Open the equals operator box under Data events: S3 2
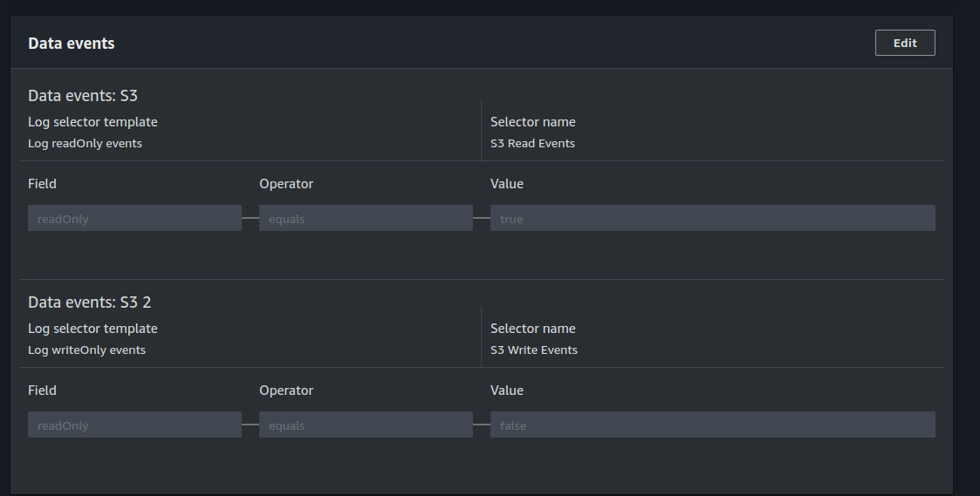This screenshot has height=496, width=980. coord(366,425)
